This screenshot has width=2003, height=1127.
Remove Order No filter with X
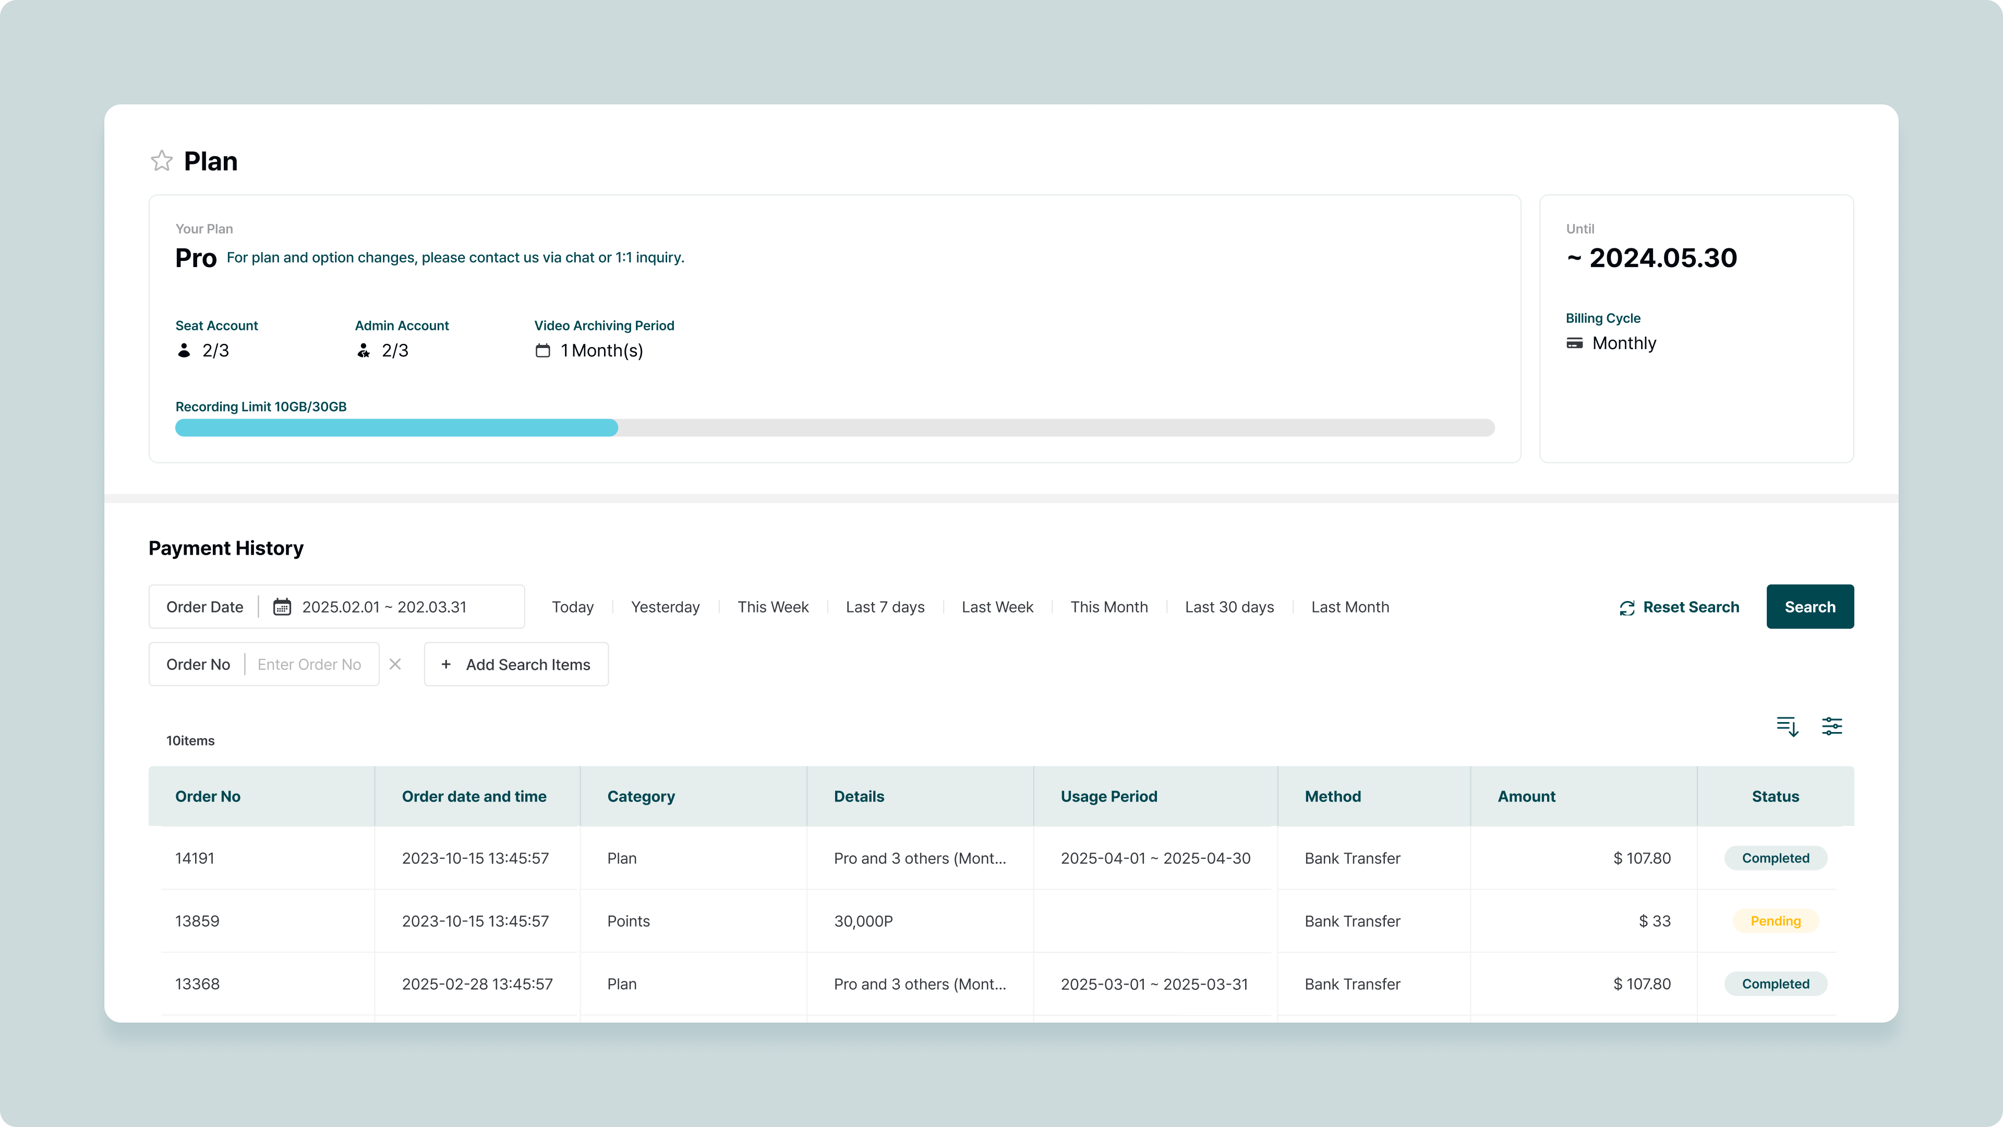[x=395, y=664]
